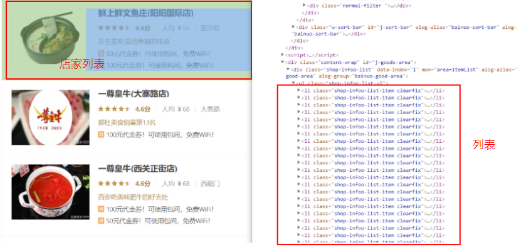Click the star rating of 鲜上鲜文鱼庄

[115, 28]
